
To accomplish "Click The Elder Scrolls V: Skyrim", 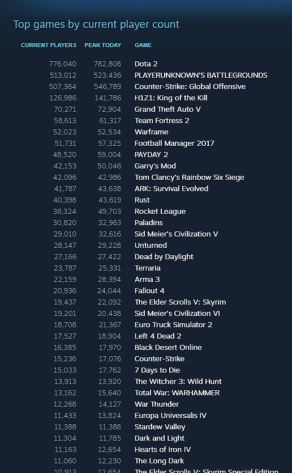I will [180, 302].
